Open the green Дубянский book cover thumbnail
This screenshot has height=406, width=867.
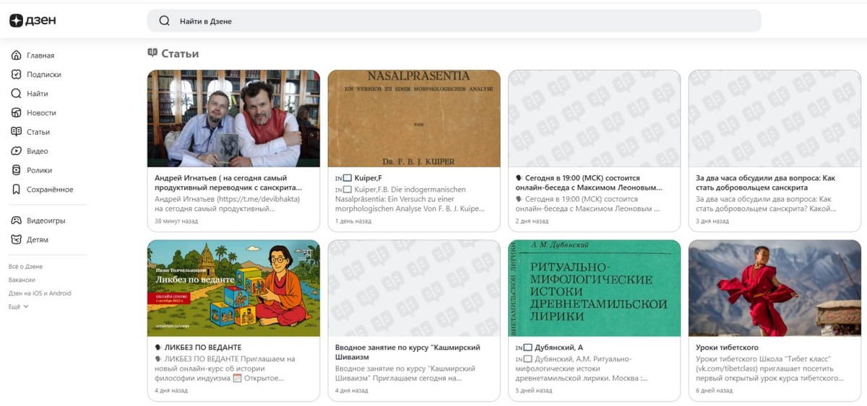pyautogui.click(x=595, y=288)
